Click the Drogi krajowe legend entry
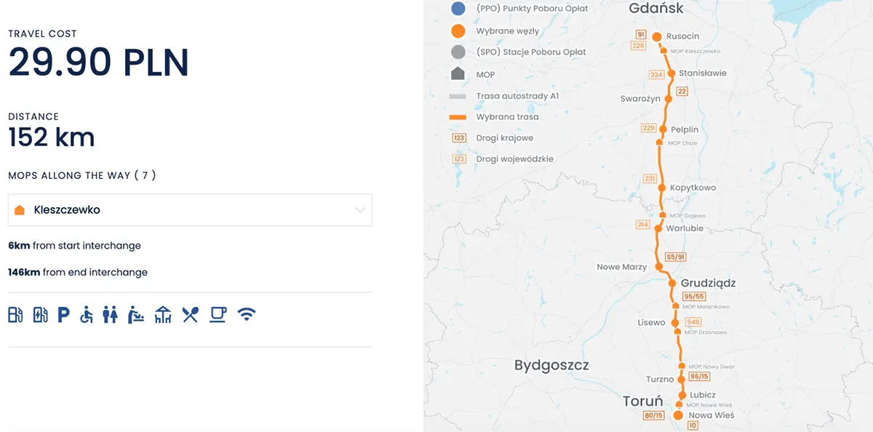This screenshot has width=873, height=432. click(457, 137)
